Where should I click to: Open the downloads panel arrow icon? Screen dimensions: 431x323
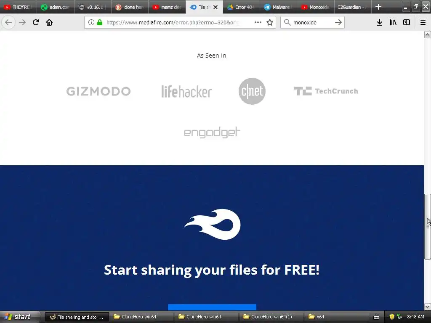click(x=380, y=23)
